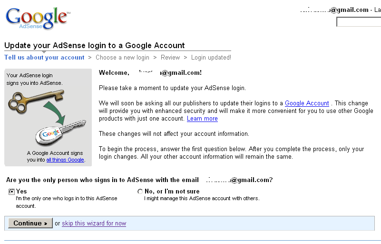The width and height of the screenshot is (381, 244).
Task: Click the old brass key image
Action: tap(36, 101)
